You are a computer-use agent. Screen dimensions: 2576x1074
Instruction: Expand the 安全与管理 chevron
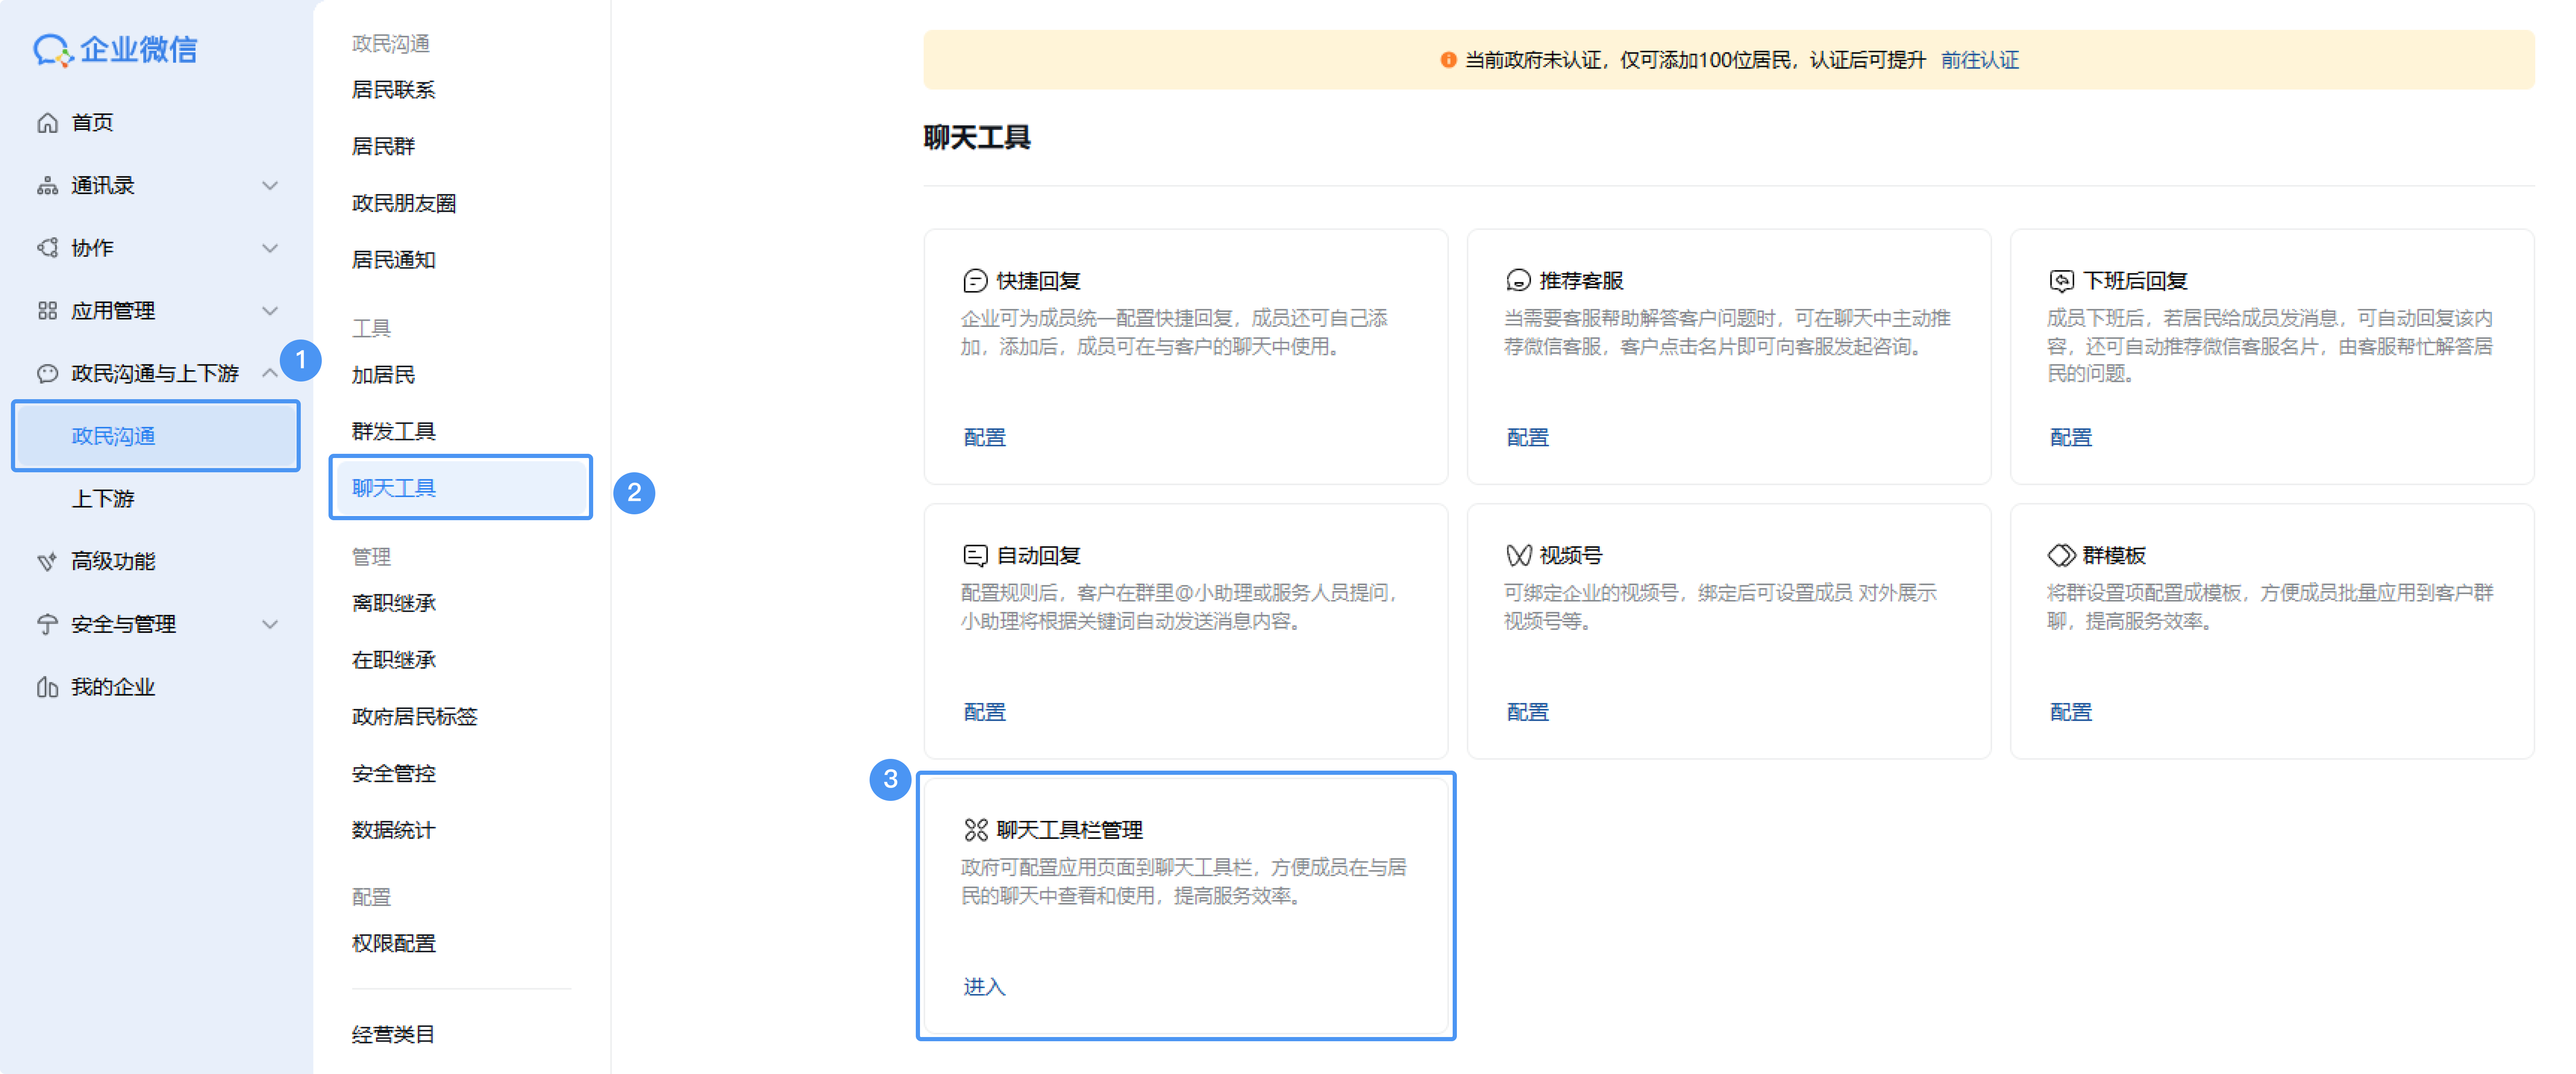(270, 624)
